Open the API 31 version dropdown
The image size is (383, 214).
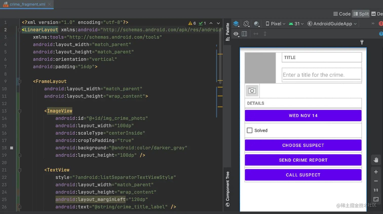tap(296, 24)
